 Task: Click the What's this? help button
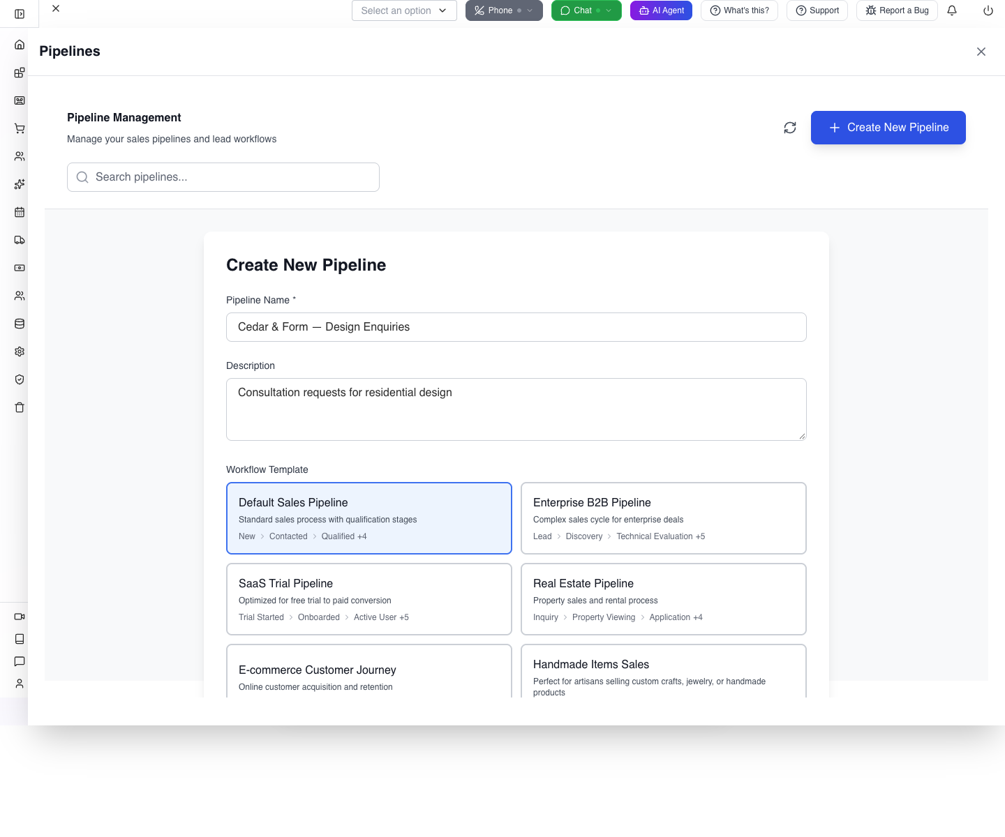(x=739, y=10)
